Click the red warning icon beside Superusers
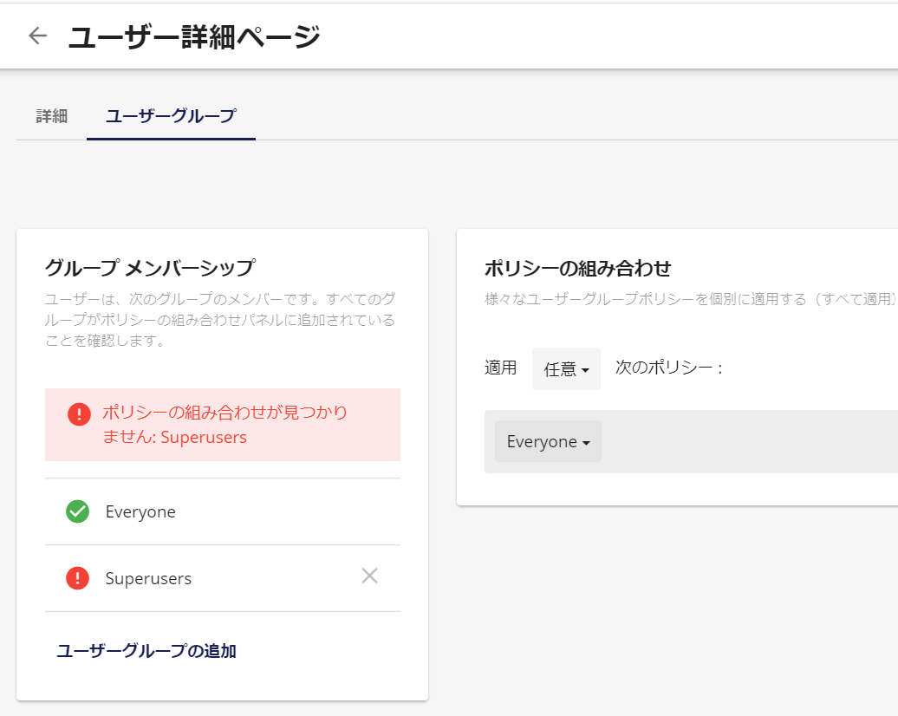 pyautogui.click(x=77, y=578)
